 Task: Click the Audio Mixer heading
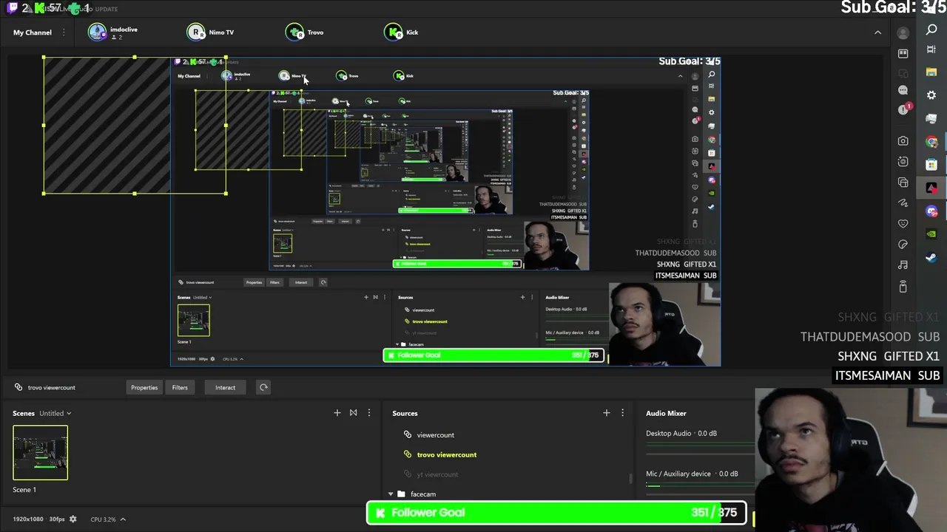click(x=666, y=413)
